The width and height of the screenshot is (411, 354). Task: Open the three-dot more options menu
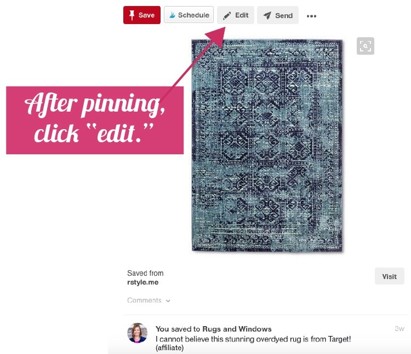[311, 16]
